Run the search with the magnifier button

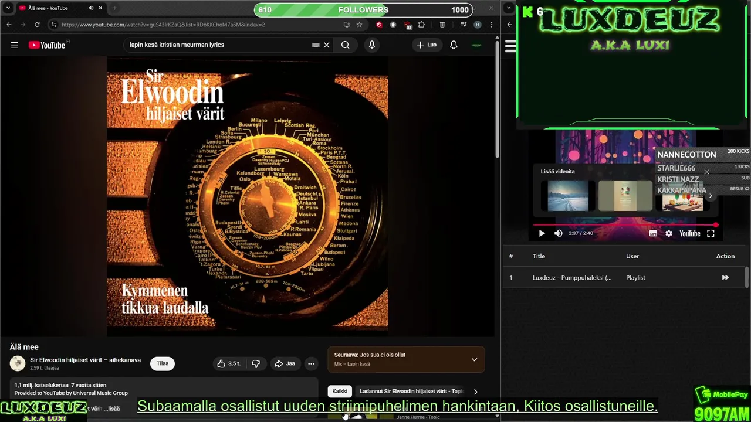tap(346, 45)
